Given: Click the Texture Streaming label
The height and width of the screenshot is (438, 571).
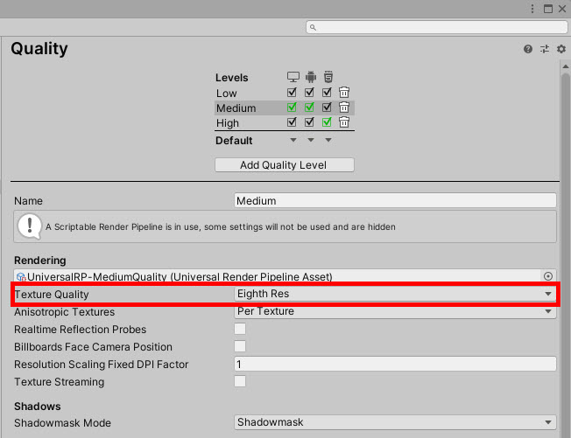Looking at the screenshot, I should coord(60,382).
